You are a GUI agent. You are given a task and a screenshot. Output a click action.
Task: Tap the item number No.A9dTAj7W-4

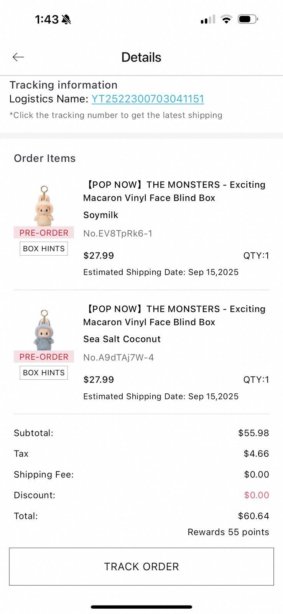(x=118, y=358)
